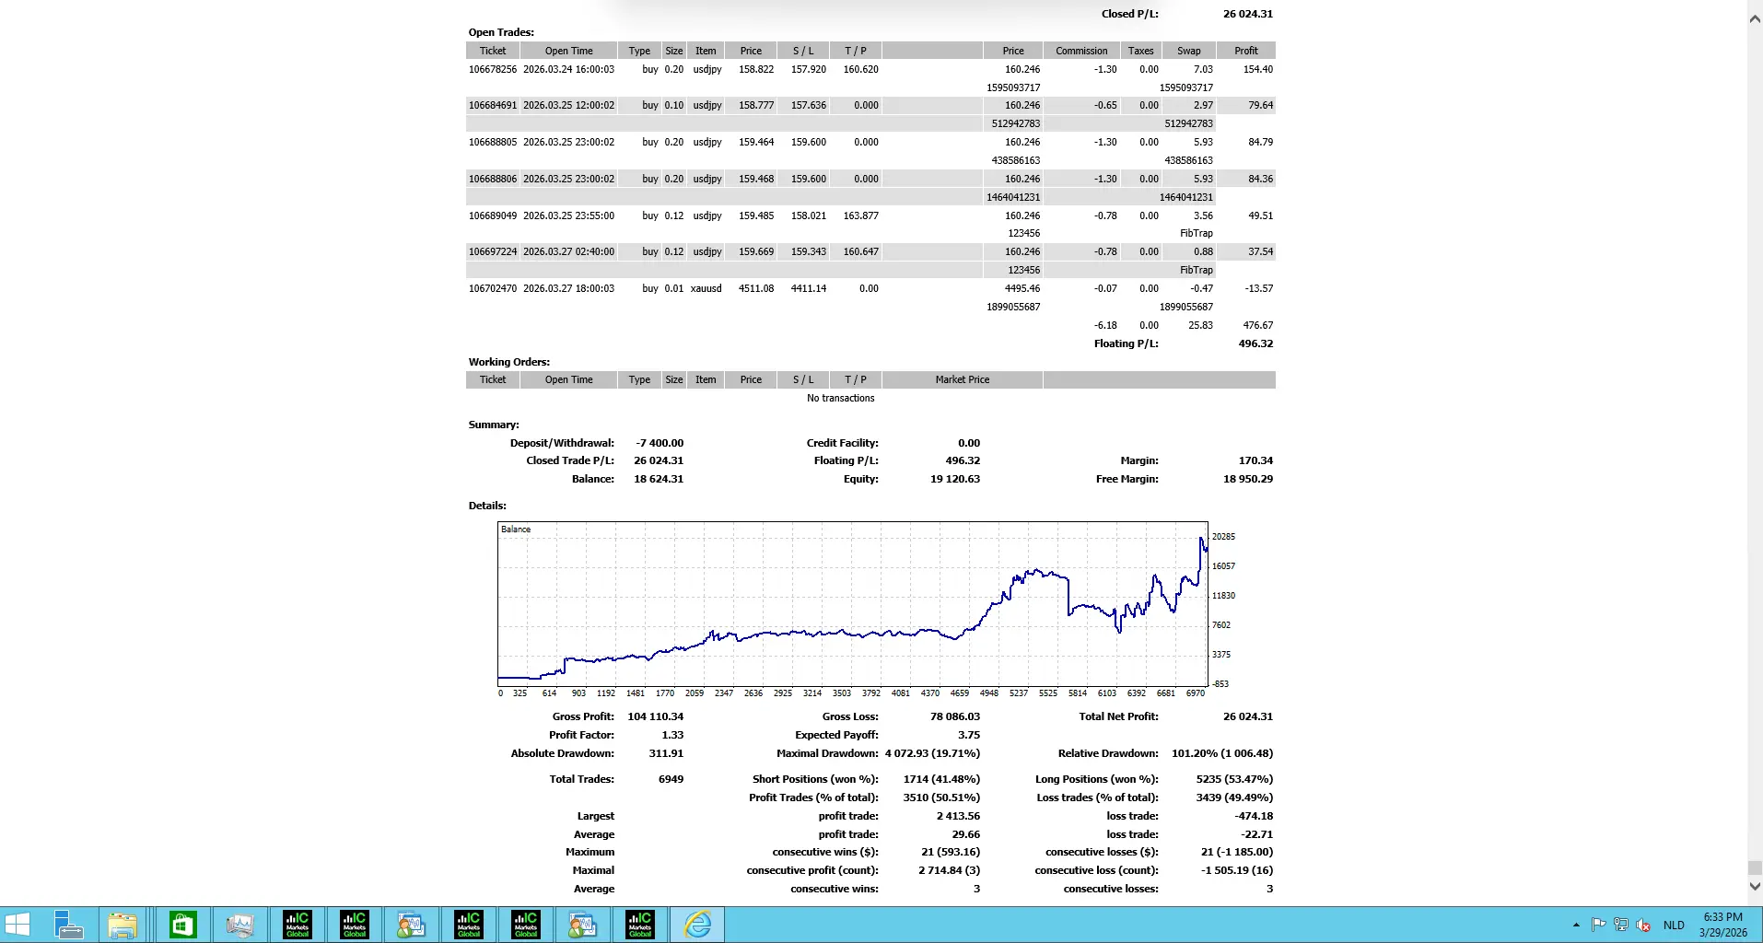Open the IC Markets icon beside Internet Explorer
1763x943 pixels.
click(x=640, y=925)
